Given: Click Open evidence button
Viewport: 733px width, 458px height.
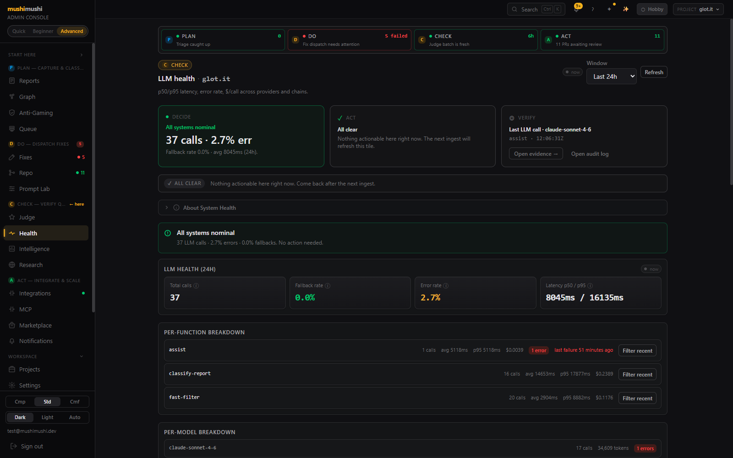Looking at the screenshot, I should point(536,154).
